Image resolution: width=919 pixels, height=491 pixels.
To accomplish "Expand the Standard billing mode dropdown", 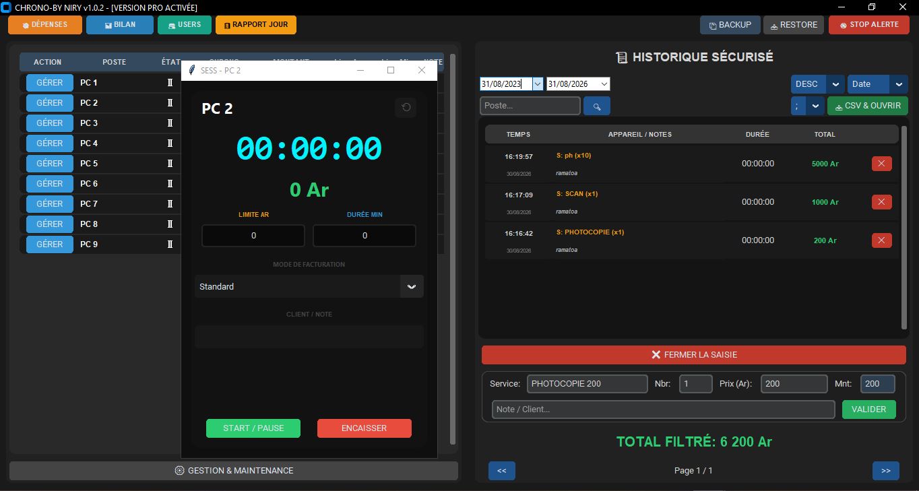I will click(x=412, y=286).
